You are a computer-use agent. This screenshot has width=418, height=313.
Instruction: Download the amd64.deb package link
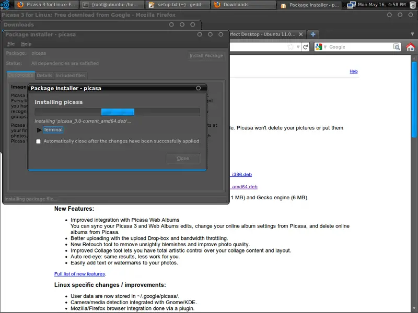[x=244, y=187]
